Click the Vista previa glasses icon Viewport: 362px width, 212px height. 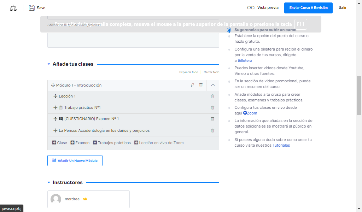tap(251, 8)
